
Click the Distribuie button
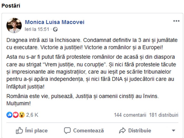click(x=135, y=130)
